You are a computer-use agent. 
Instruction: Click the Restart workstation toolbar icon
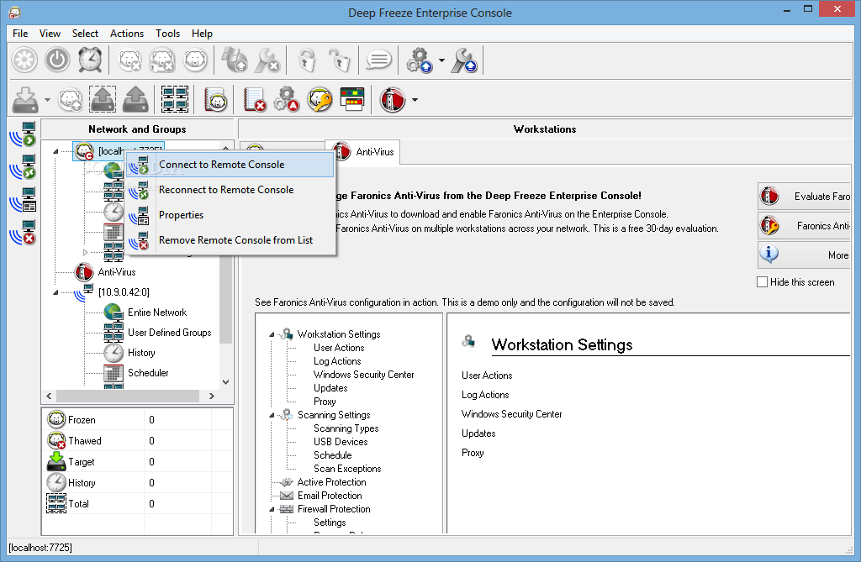24,60
